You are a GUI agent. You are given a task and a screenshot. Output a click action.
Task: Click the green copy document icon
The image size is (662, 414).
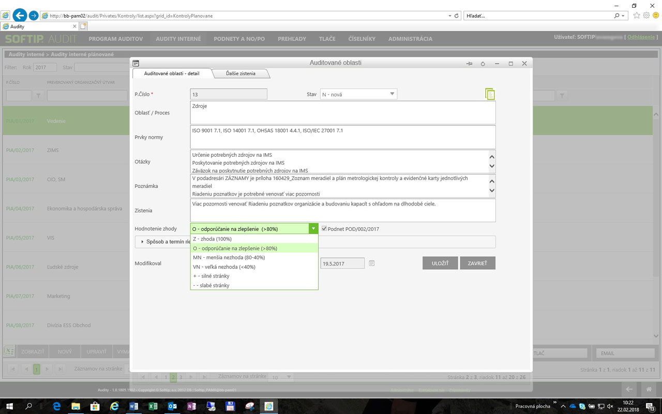[490, 94]
